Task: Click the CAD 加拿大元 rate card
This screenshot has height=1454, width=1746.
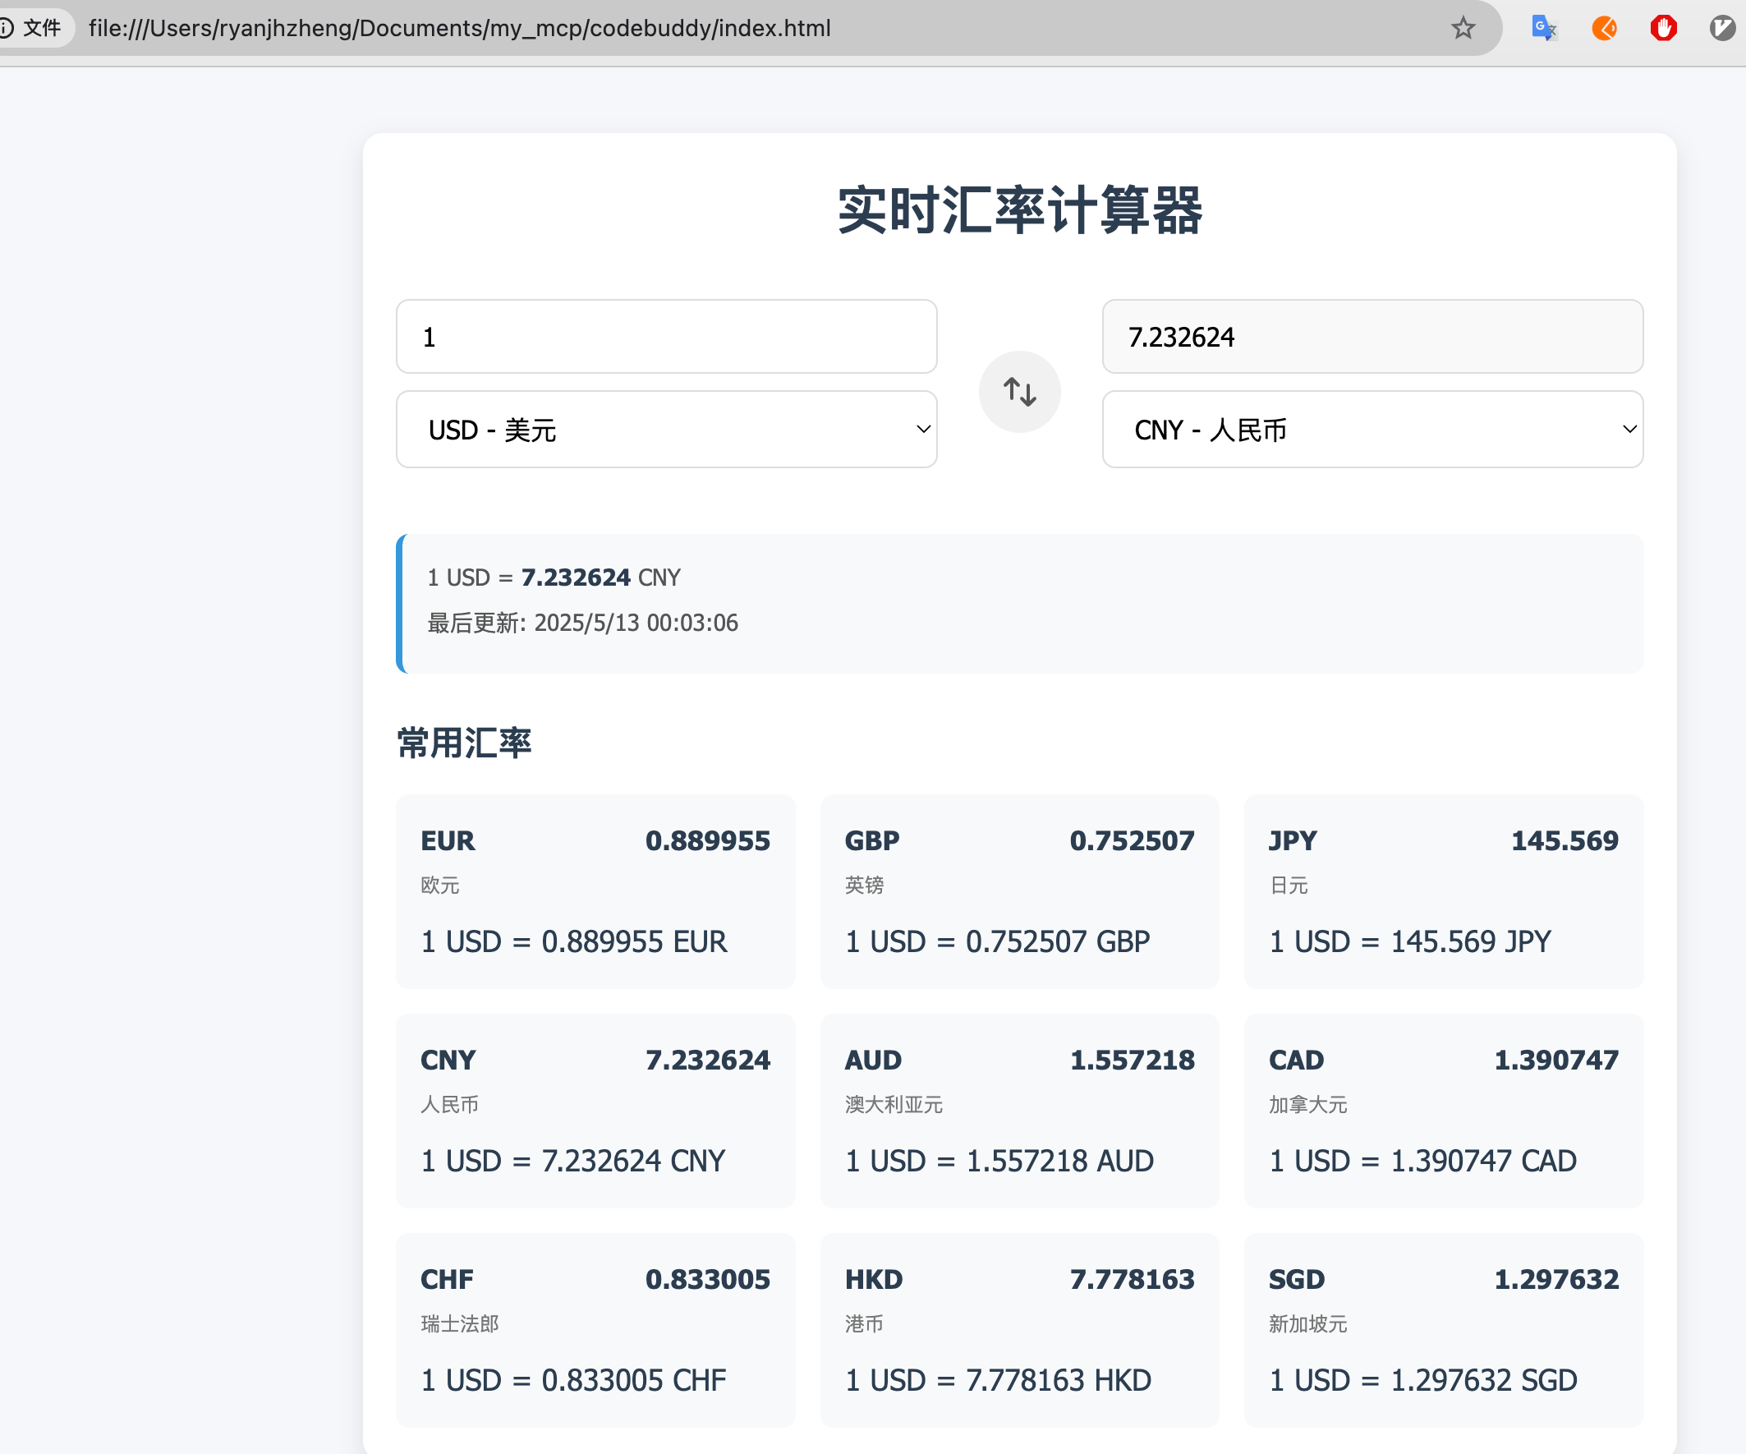Action: tap(1442, 1112)
